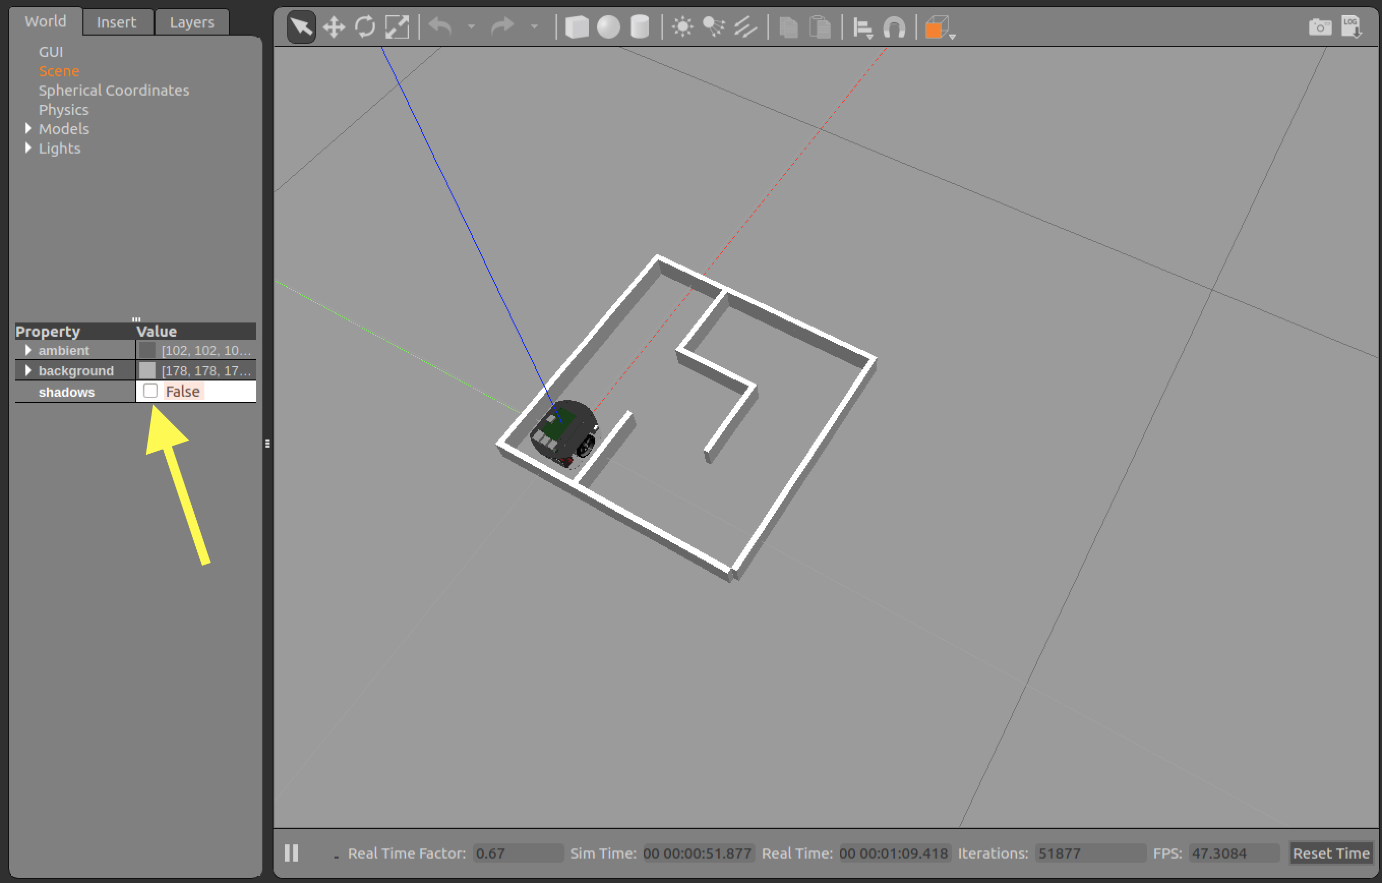
Task: Click the undo arrow icon
Action: click(x=441, y=26)
